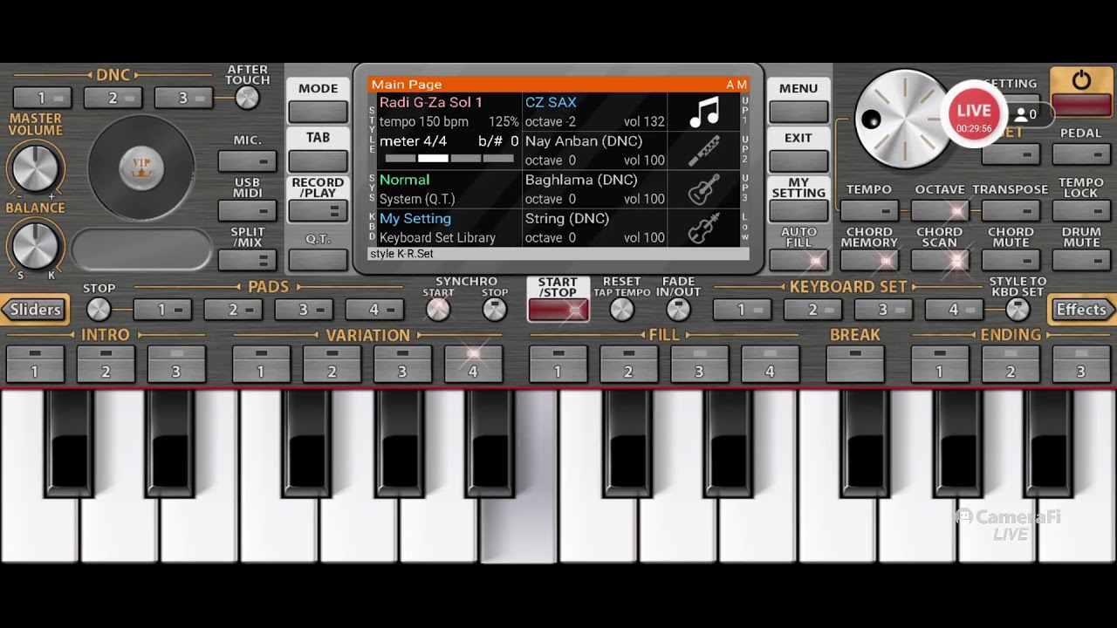This screenshot has width=1117, height=628.
Task: Tap the Synchro Stop knob
Action: pos(495,309)
